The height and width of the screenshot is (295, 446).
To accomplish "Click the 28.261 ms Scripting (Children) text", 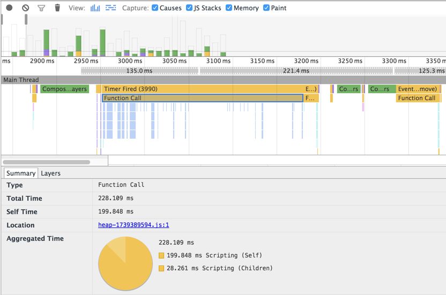I will pyautogui.click(x=220, y=268).
